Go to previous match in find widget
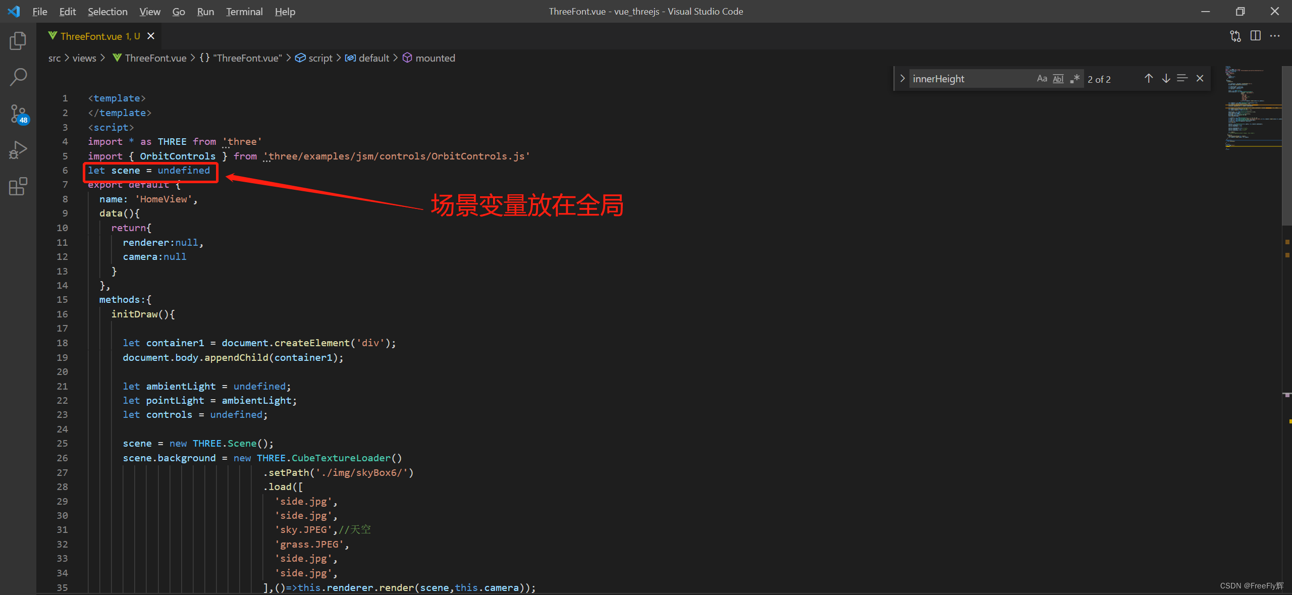Screen dimensions: 1292x595 (1149, 78)
